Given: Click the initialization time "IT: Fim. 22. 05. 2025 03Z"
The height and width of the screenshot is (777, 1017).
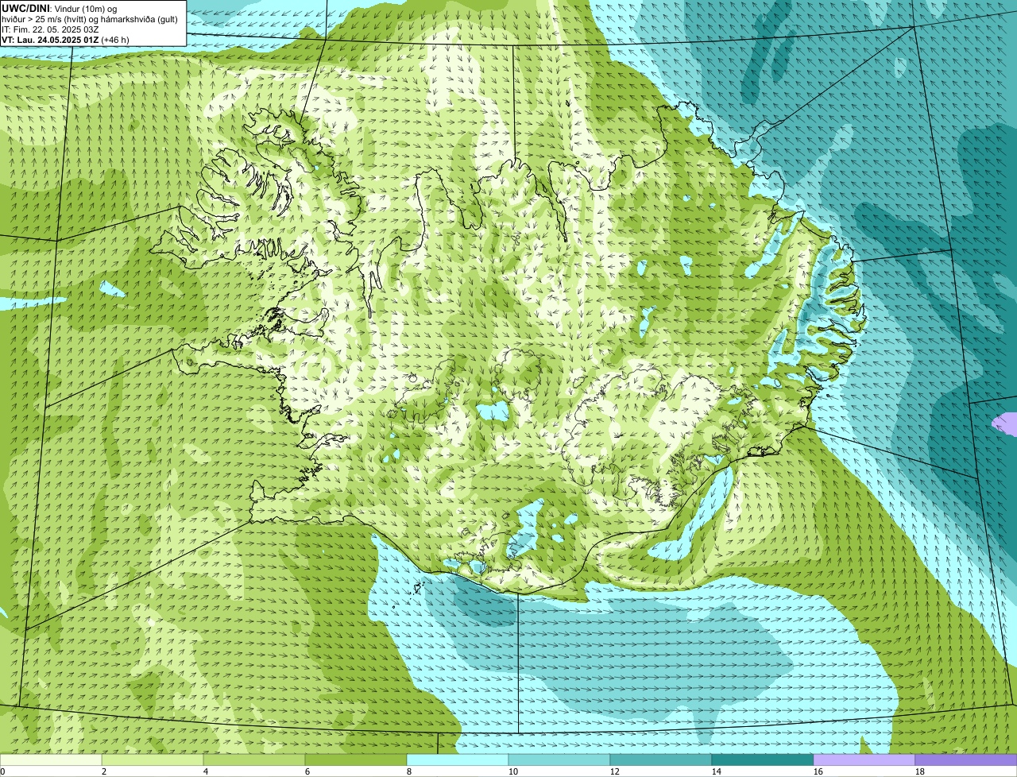Looking at the screenshot, I should (x=50, y=29).
